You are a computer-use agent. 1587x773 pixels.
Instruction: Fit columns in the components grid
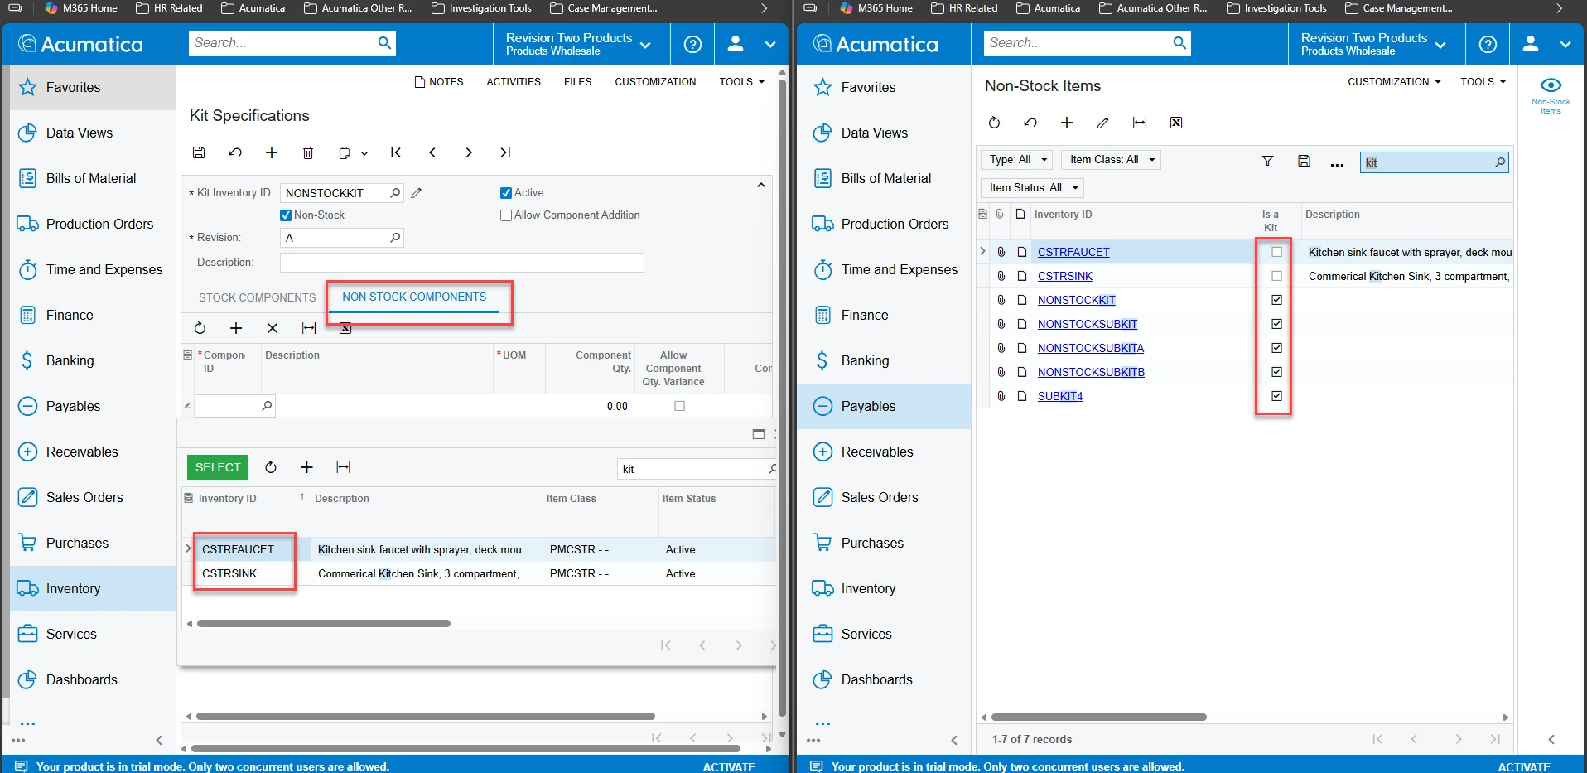point(309,328)
